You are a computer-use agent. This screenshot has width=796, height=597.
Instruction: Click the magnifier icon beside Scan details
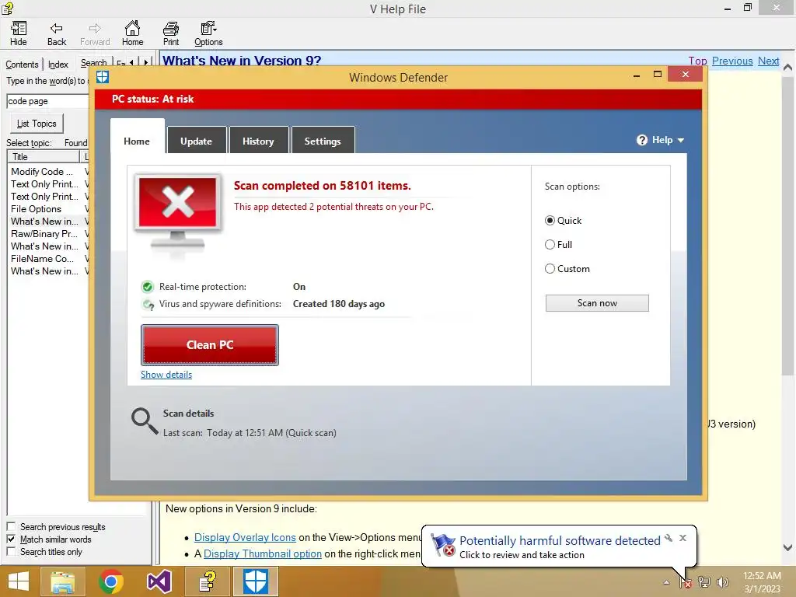[x=144, y=421]
